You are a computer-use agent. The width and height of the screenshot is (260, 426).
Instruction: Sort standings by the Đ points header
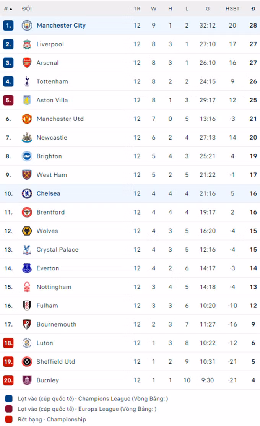pyautogui.click(x=253, y=8)
